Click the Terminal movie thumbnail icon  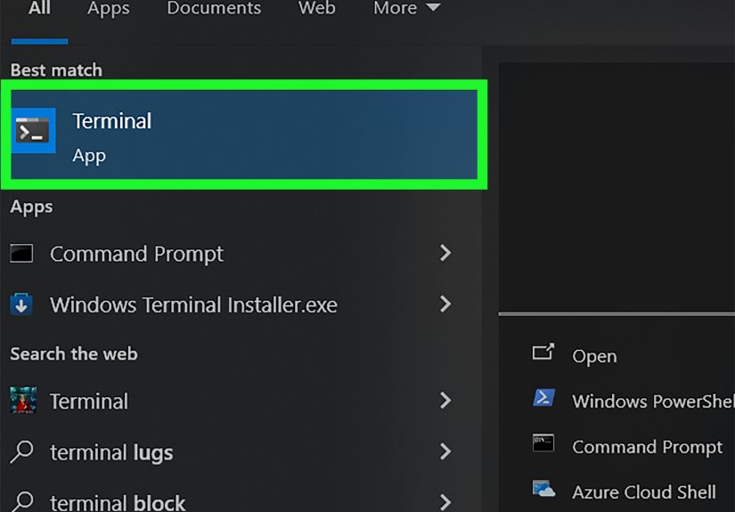(23, 400)
